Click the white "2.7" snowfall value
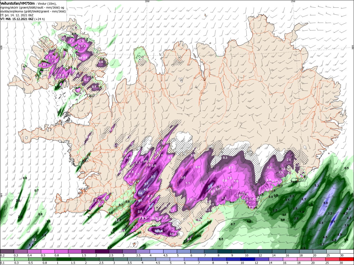The image size is (354, 265). click(x=224, y=198)
